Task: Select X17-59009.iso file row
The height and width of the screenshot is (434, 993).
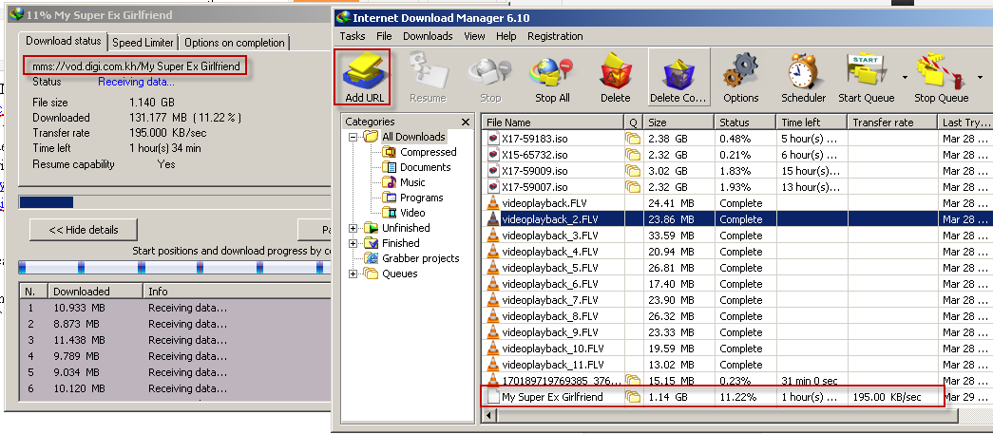Action: [737, 171]
